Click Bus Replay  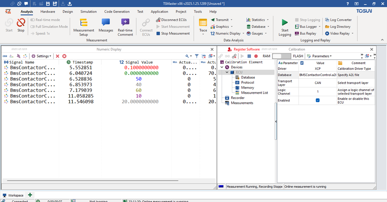coord(305,33)
